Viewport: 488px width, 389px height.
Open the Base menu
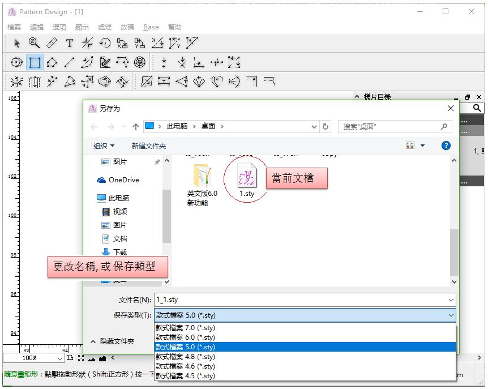tap(151, 27)
